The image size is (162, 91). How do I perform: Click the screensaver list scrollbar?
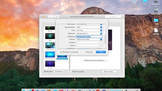70,62
